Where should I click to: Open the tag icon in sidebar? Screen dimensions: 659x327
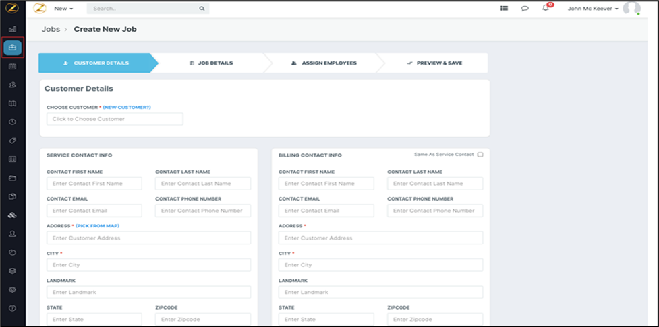click(13, 141)
